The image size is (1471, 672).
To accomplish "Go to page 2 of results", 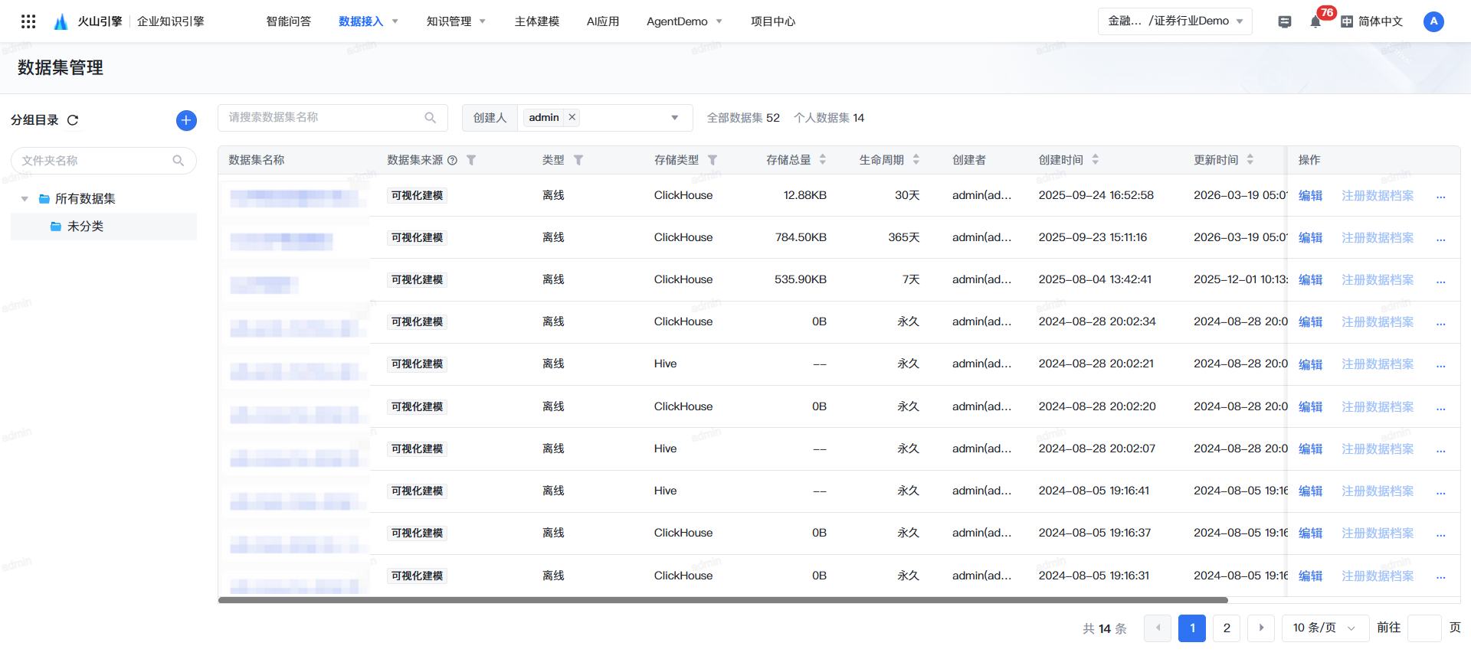I will (x=1227, y=628).
